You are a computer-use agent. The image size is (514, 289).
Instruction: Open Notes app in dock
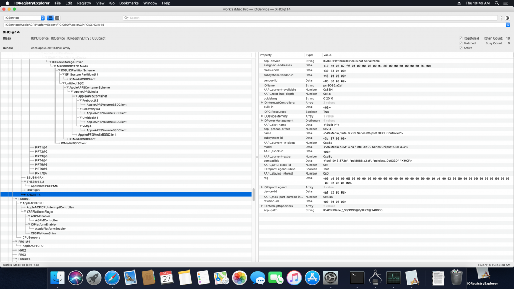pyautogui.click(x=185, y=278)
